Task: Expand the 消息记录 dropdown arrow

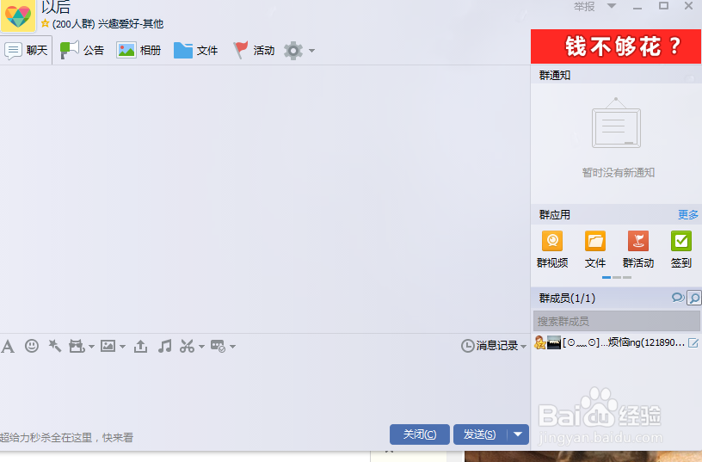Action: 523,347
